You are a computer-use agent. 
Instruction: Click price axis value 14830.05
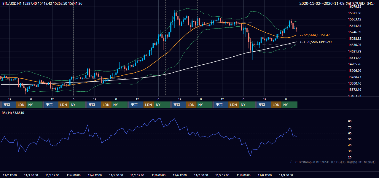354,45
